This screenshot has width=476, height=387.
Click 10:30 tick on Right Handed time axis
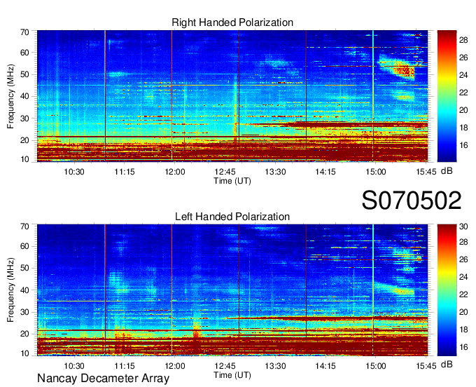click(73, 172)
